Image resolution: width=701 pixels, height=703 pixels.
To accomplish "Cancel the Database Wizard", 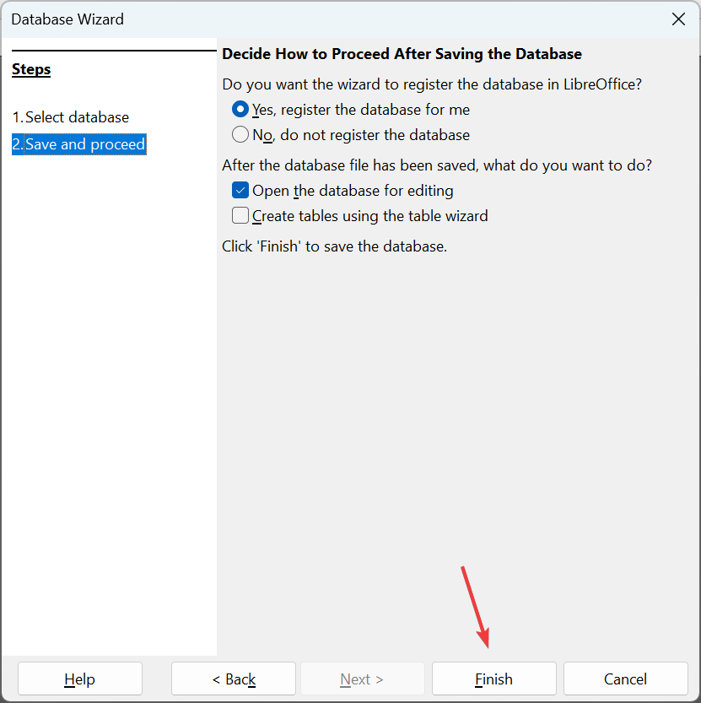I will 626,679.
